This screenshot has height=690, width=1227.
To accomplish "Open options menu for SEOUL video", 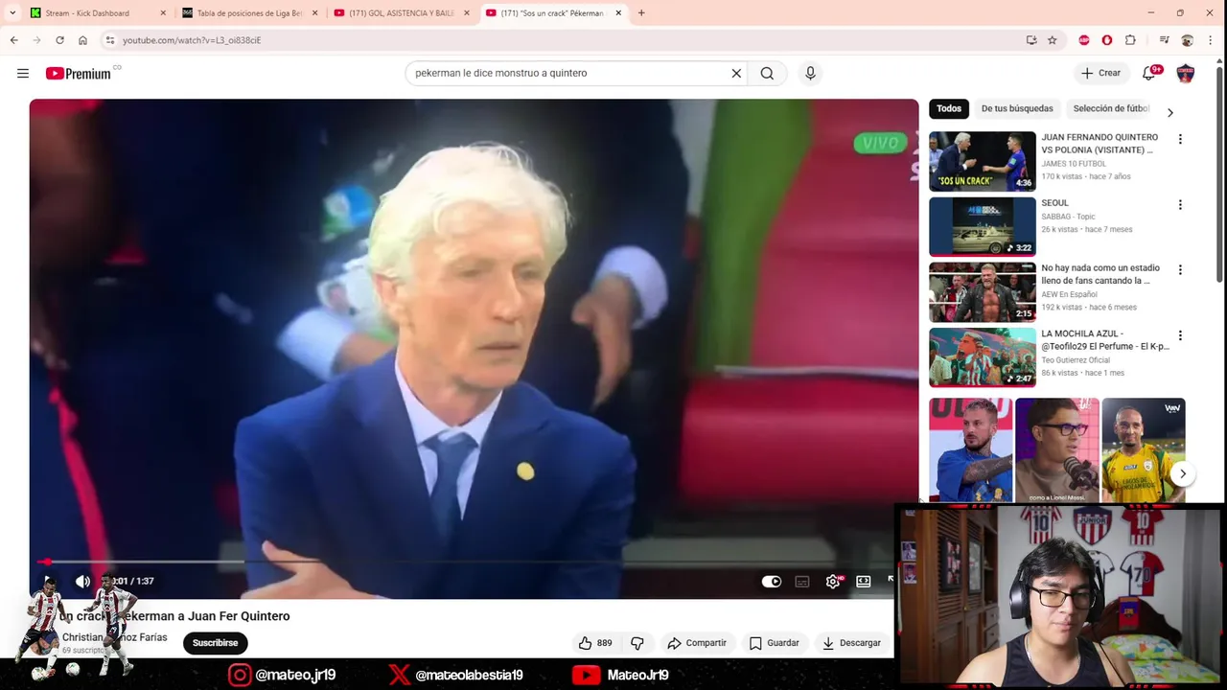I will pyautogui.click(x=1180, y=205).
